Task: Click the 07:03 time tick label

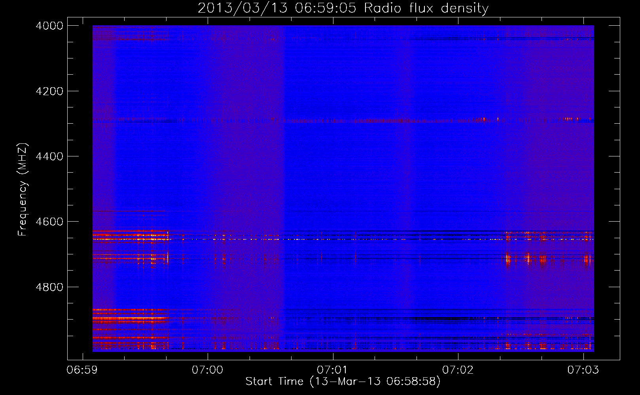Action: click(x=583, y=370)
